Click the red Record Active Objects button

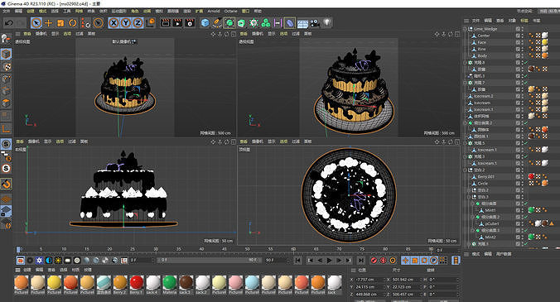[x=374, y=261]
